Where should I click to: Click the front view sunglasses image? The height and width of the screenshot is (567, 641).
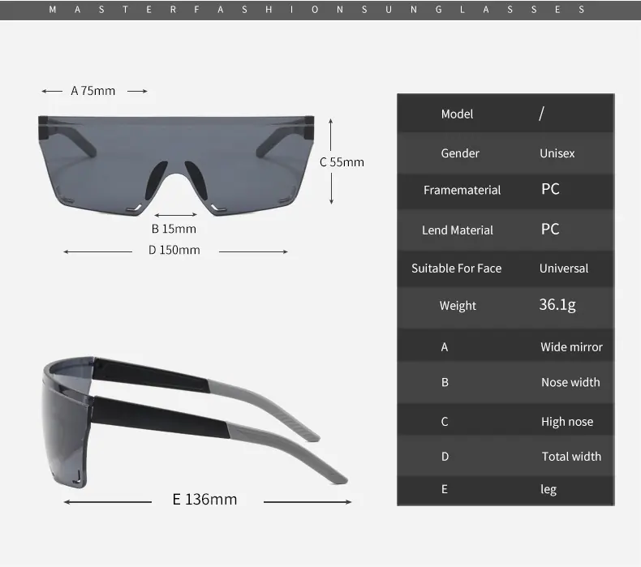[176, 165]
